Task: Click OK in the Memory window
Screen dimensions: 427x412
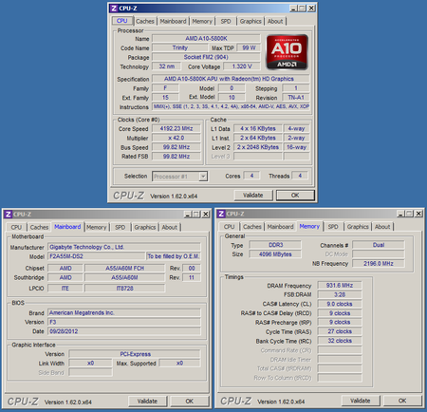Action: (x=402, y=401)
